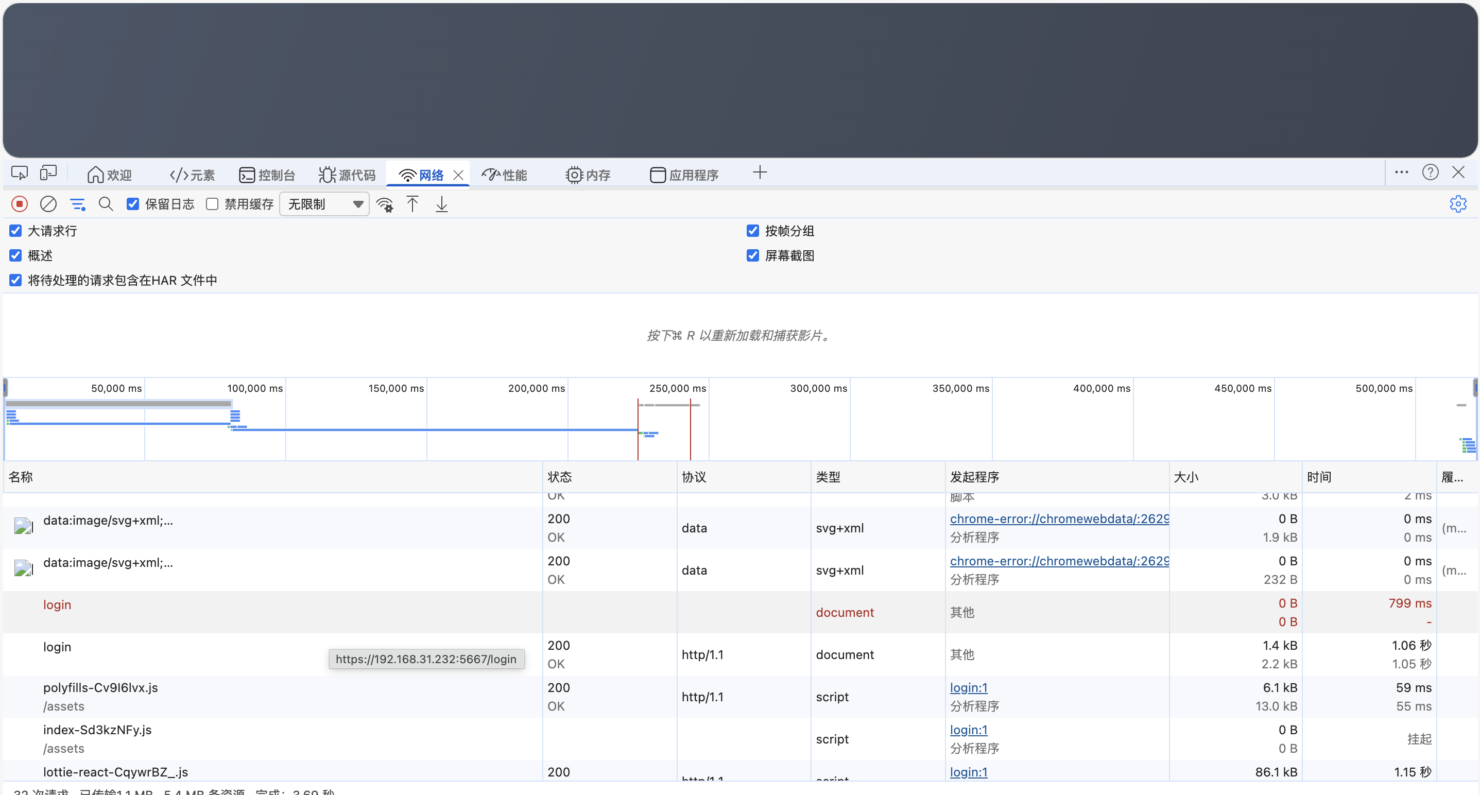The image size is (1480, 795).
Task: Sort by 大小 column header
Action: pyautogui.click(x=1186, y=477)
